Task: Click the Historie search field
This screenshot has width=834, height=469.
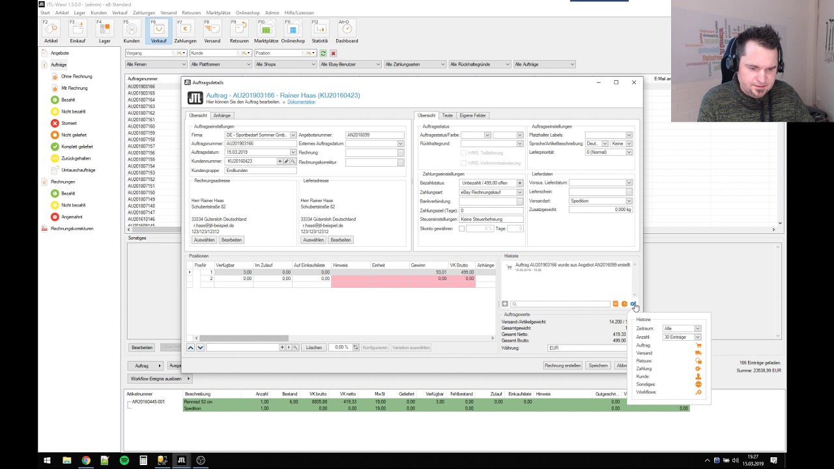Action: point(560,304)
